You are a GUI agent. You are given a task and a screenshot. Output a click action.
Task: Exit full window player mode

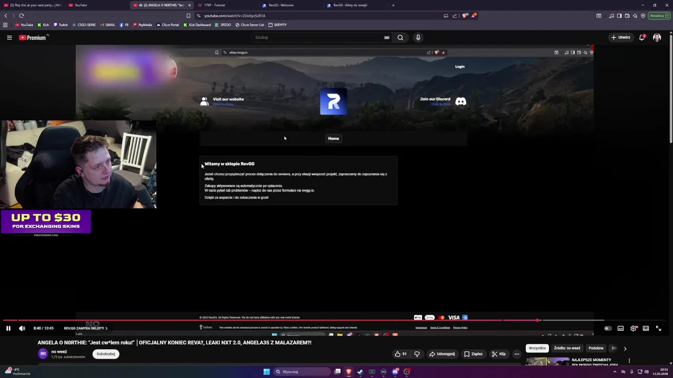(658, 328)
